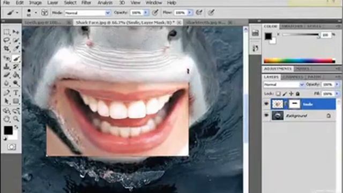Open the Window menu

(154, 3)
